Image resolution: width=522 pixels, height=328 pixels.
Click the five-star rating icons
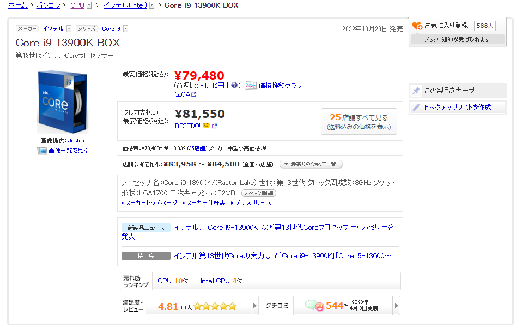coord(215,306)
